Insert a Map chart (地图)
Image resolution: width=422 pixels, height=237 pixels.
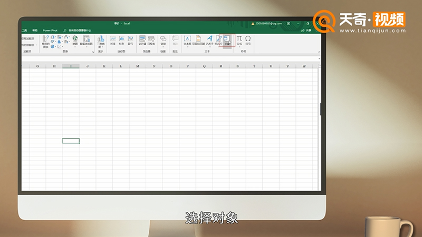(x=75, y=40)
